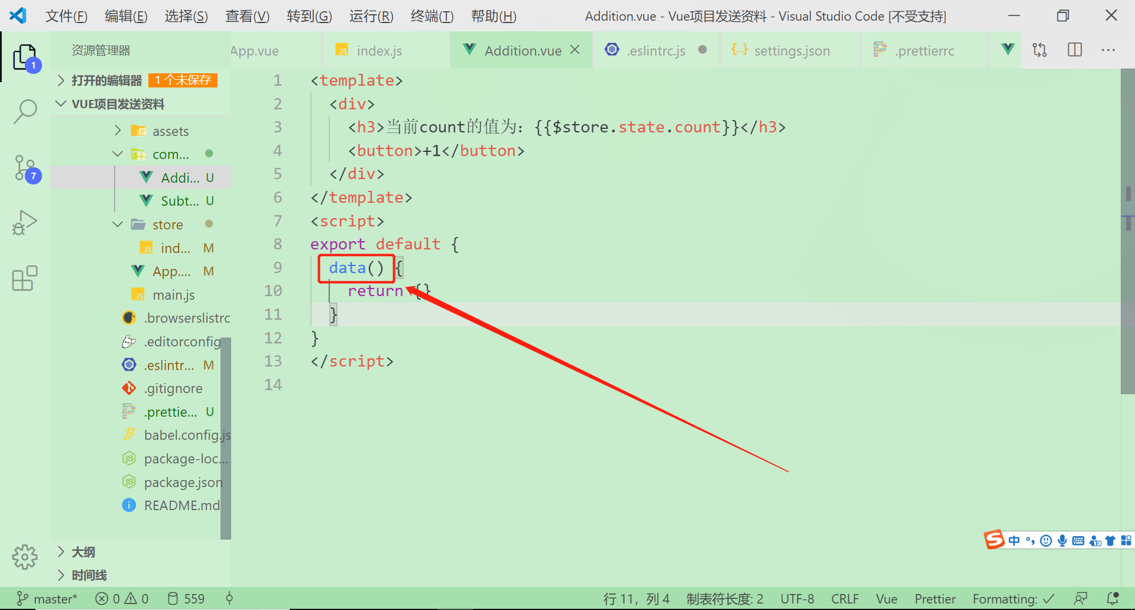The width and height of the screenshot is (1135, 610).
Task: Open Sogou emoji panel
Action: [1046, 540]
